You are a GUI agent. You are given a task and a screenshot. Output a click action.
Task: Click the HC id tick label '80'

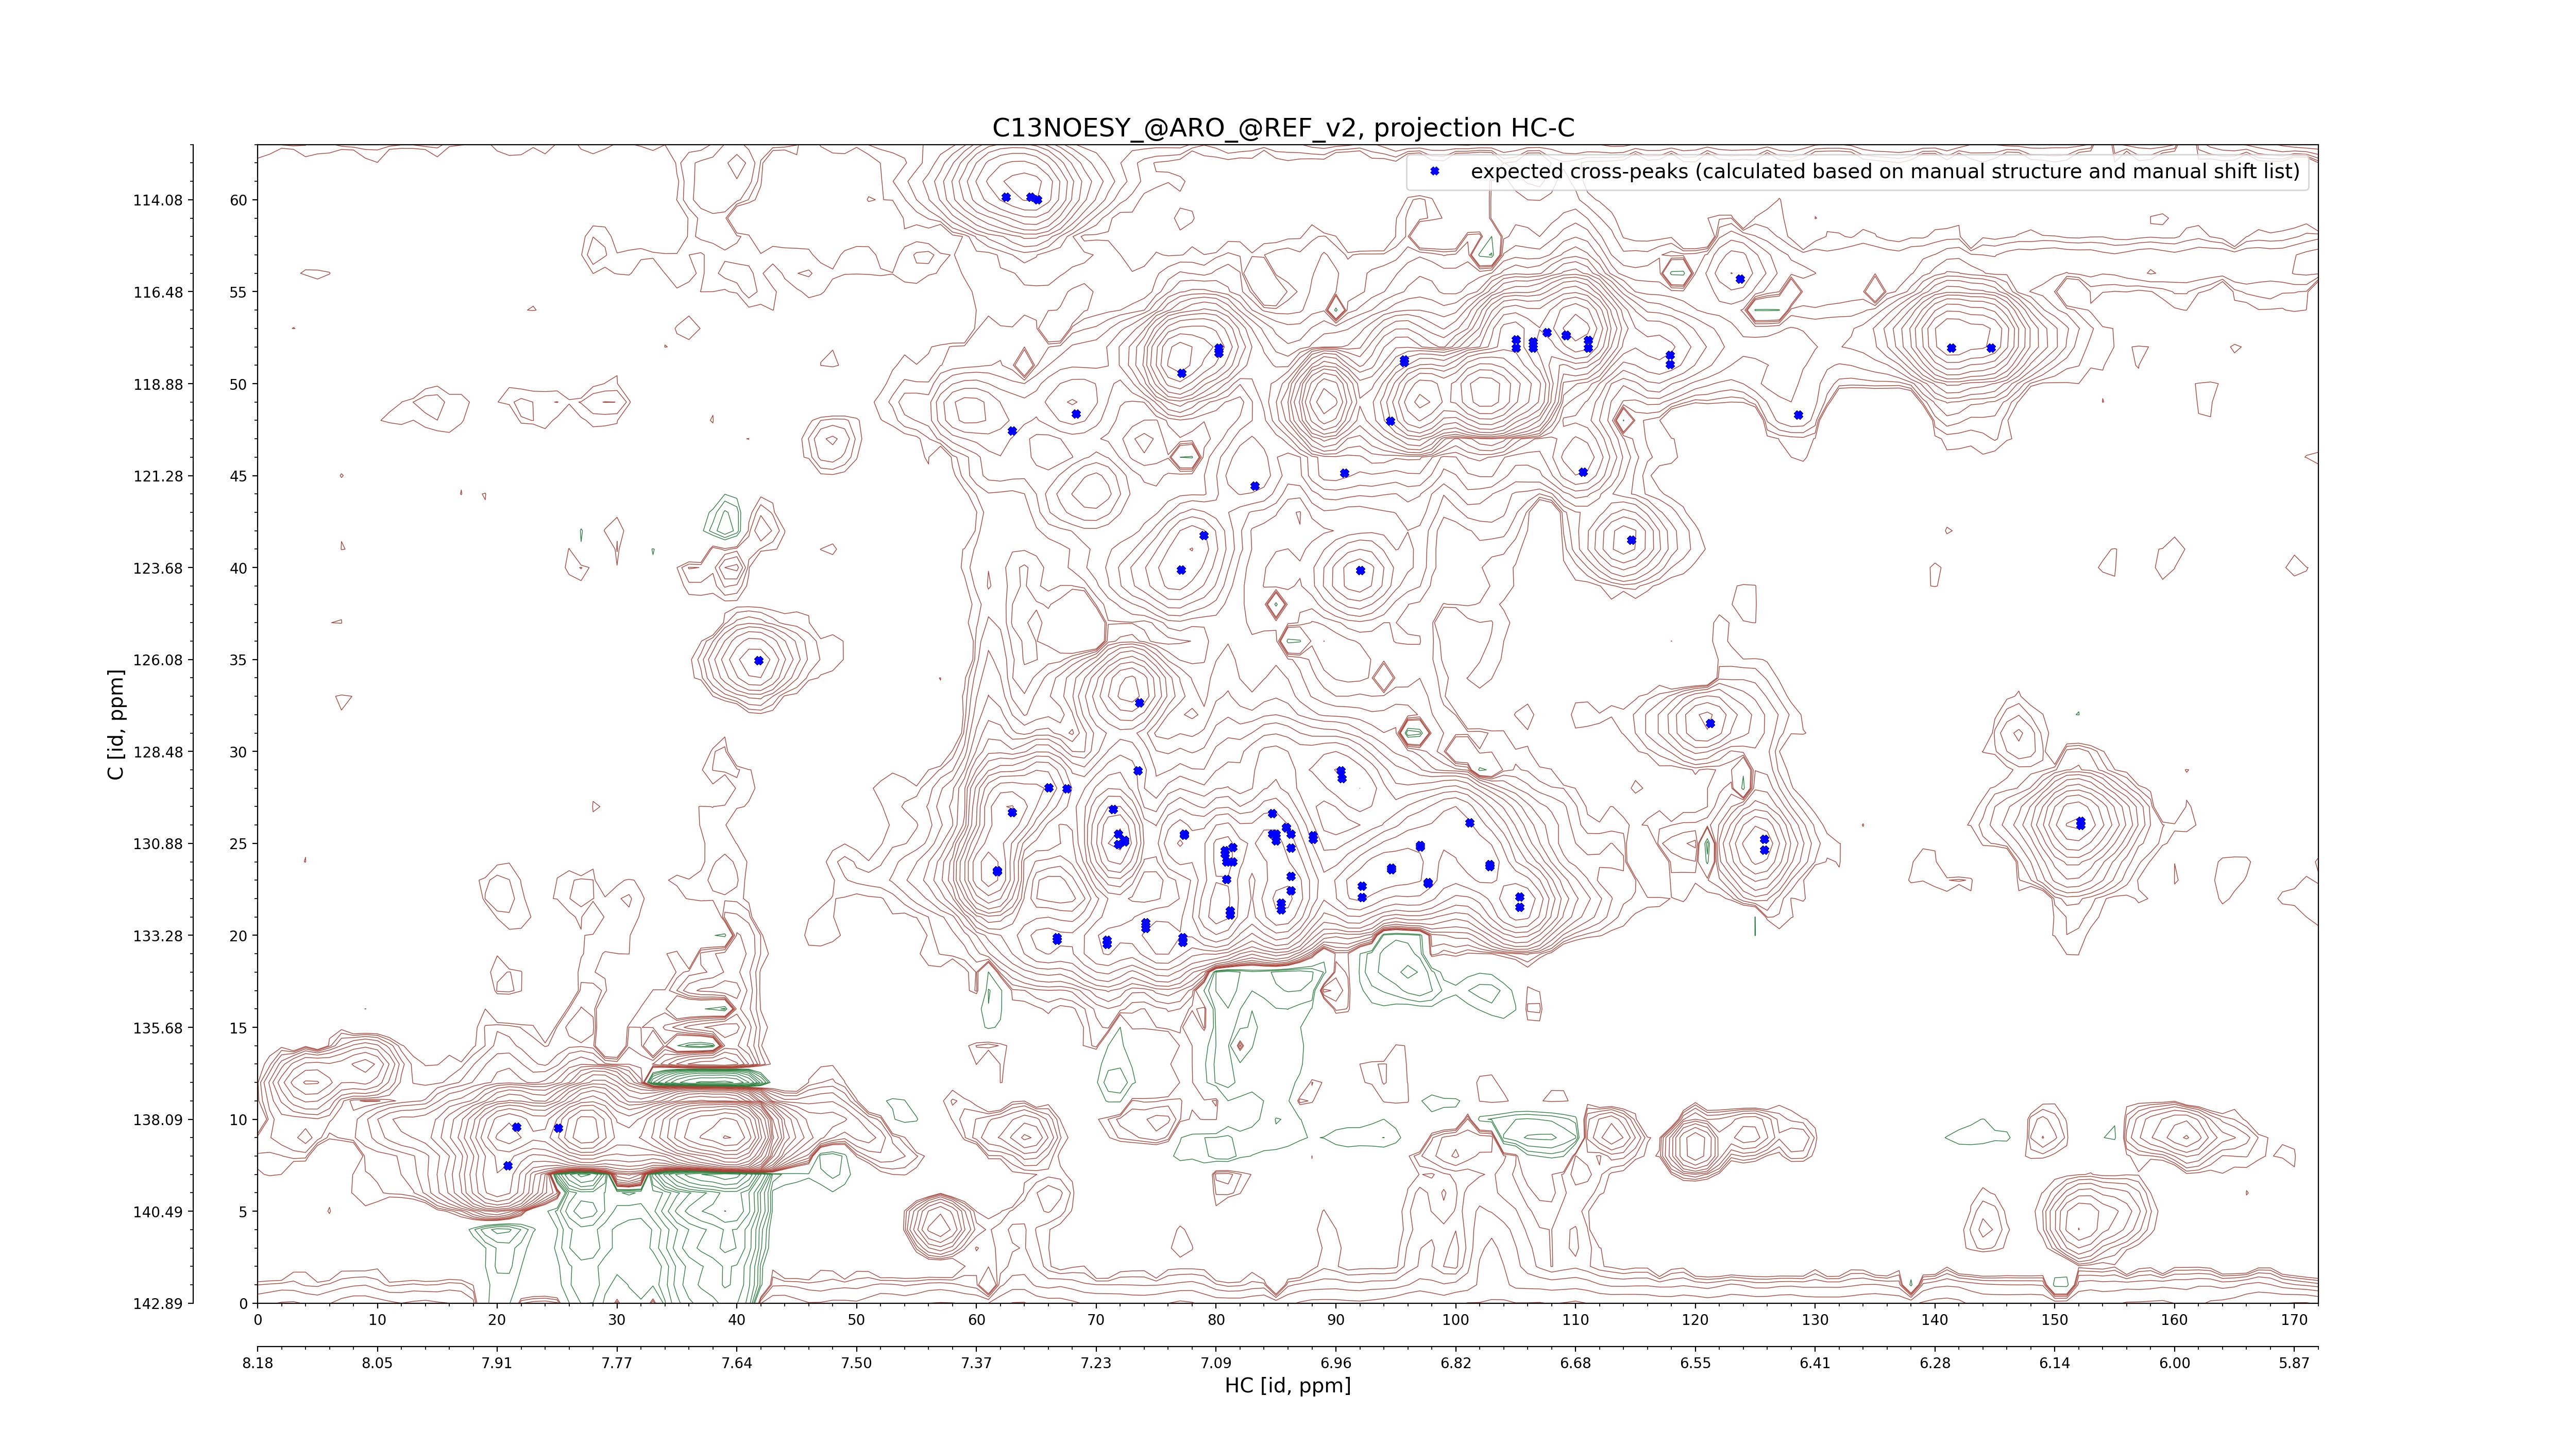tap(1216, 1320)
